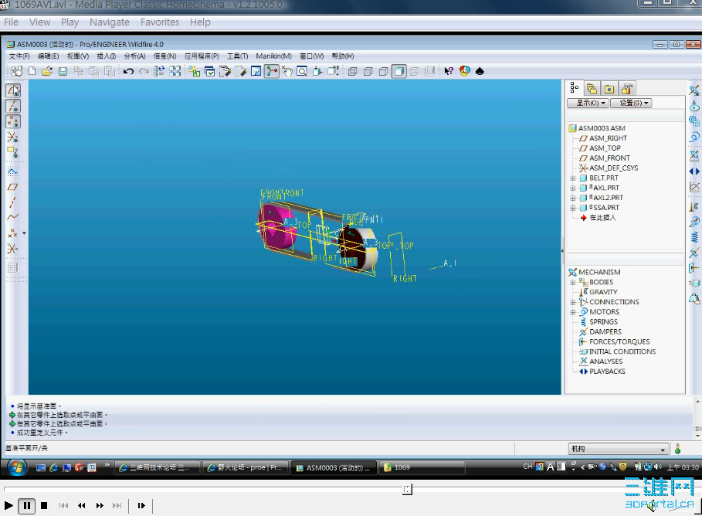Toggle model tree display icon in toolbar
Viewport: 702px width, 516px height.
pos(272,71)
